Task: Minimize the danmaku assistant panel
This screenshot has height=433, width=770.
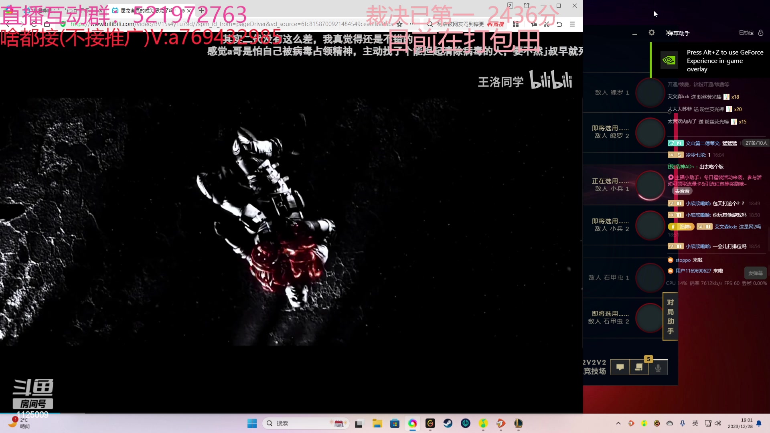Action: 634,34
